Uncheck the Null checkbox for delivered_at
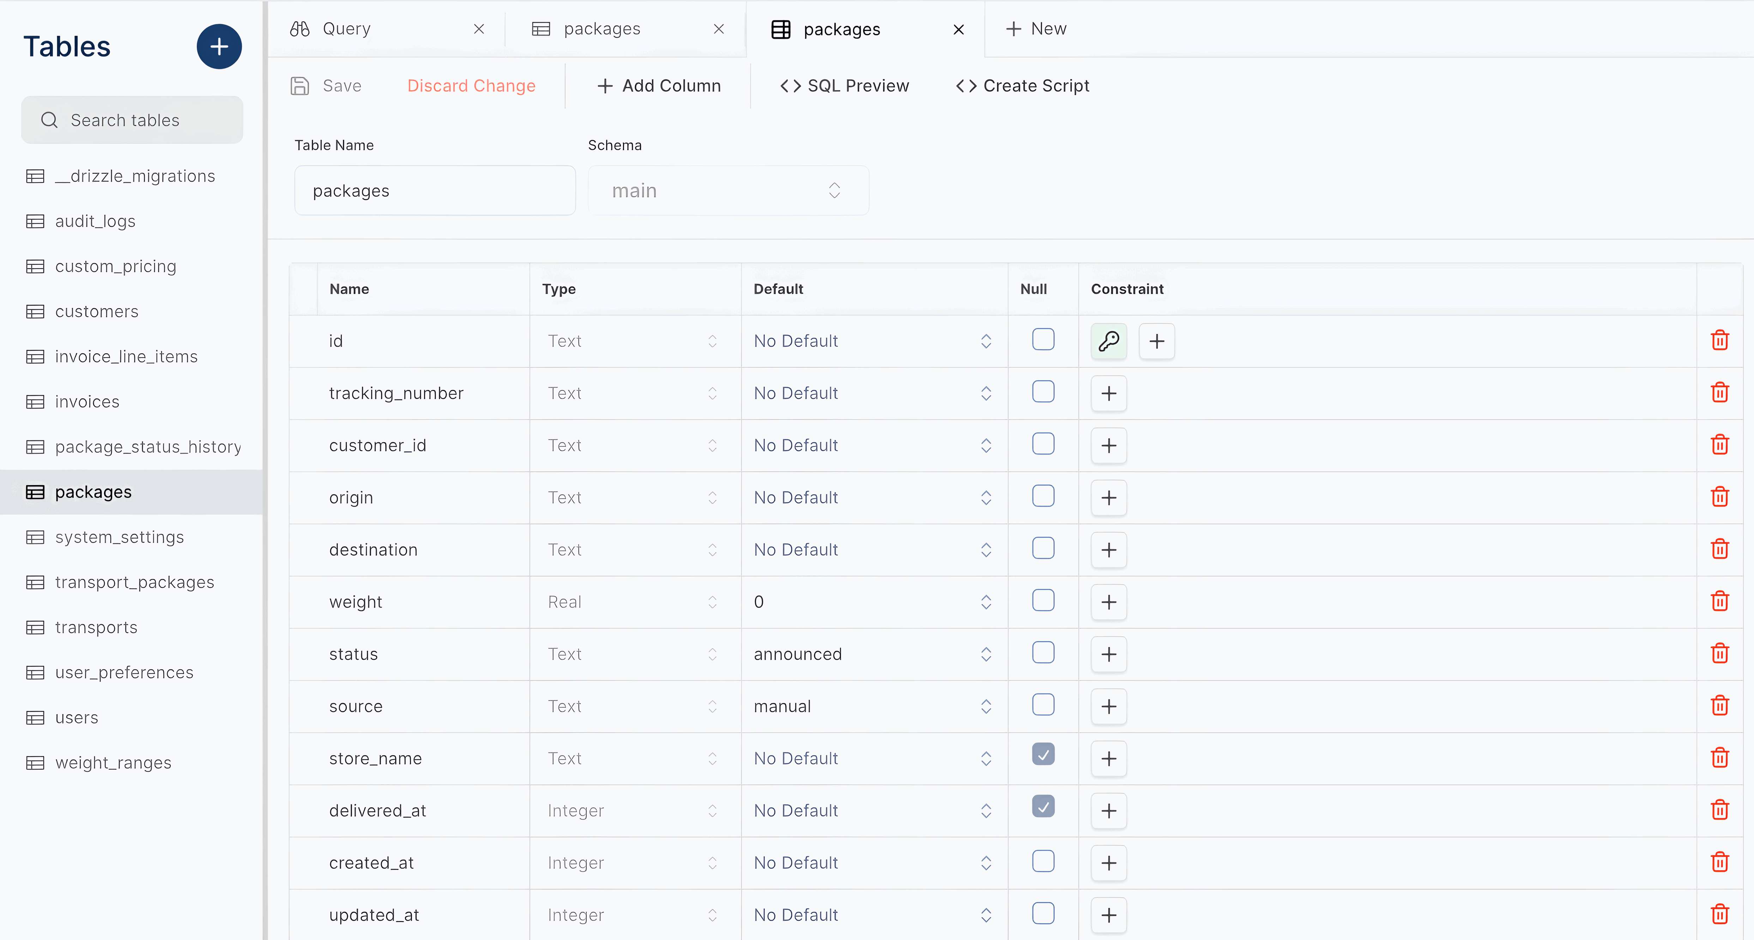The image size is (1754, 940). [x=1042, y=807]
